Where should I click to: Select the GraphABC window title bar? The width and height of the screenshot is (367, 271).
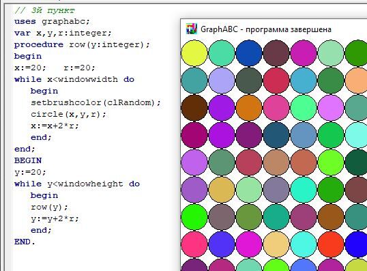click(x=274, y=29)
